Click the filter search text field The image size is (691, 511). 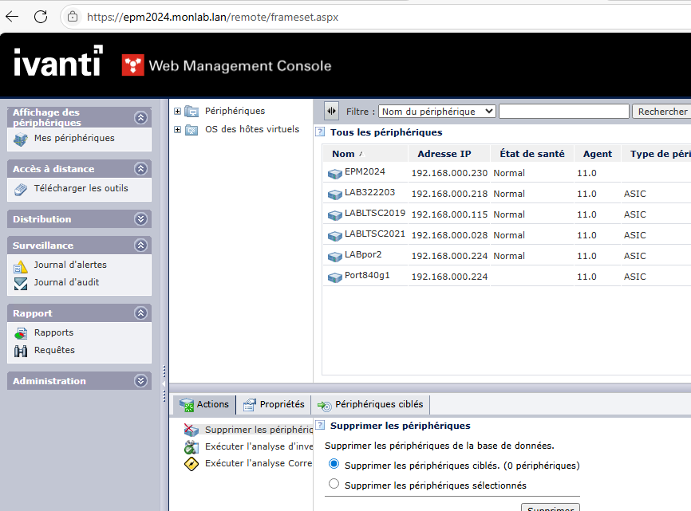tap(563, 112)
